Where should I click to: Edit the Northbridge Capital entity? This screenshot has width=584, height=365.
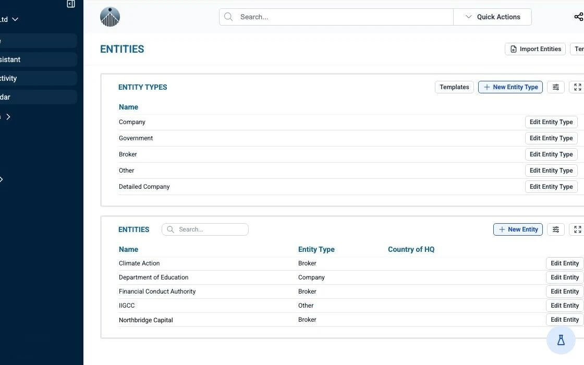(565, 320)
